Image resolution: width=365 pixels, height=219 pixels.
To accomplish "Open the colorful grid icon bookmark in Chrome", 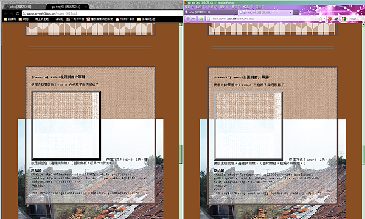I will [x=75, y=19].
